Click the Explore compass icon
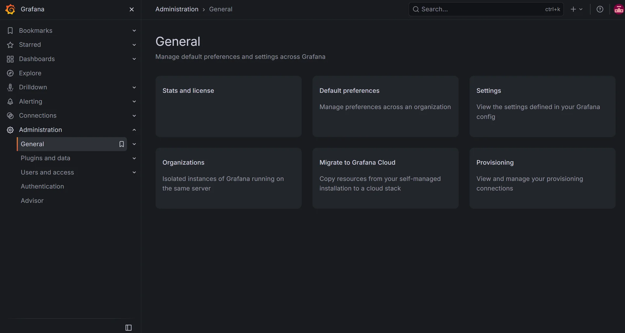Screen dimensions: 625x333 tap(10, 73)
